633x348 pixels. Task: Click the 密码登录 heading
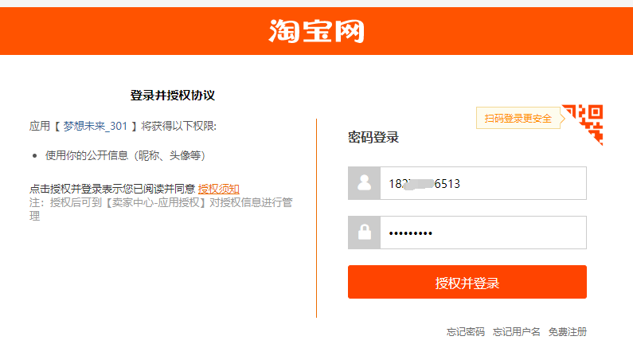point(373,137)
